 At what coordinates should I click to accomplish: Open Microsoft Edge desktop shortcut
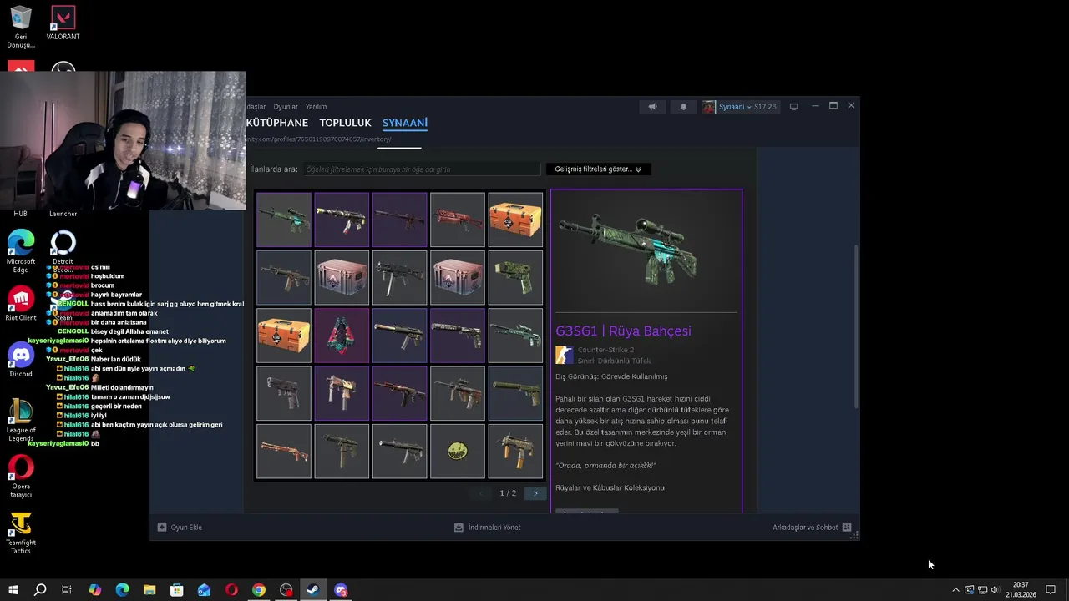[x=21, y=251]
